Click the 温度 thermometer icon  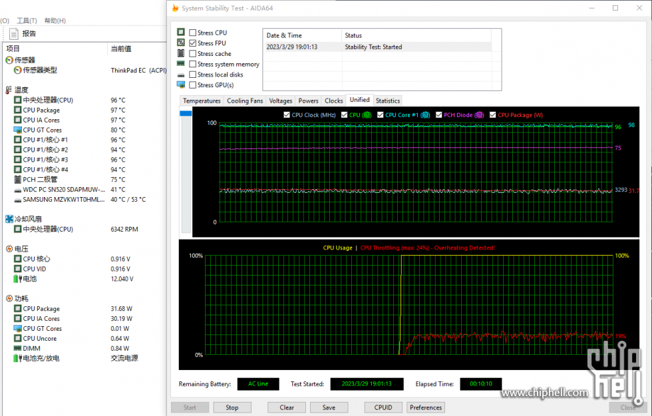coord(9,90)
